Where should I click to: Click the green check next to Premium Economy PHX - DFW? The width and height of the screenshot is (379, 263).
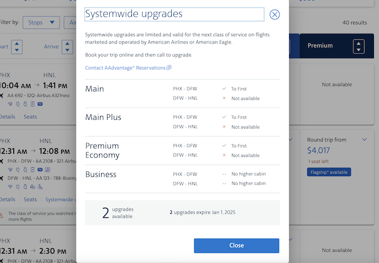224,146
